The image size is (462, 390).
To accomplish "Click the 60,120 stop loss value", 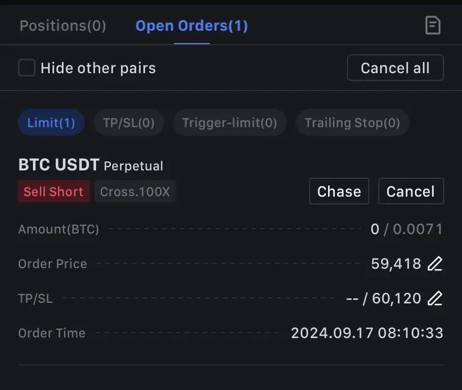I will coord(397,298).
